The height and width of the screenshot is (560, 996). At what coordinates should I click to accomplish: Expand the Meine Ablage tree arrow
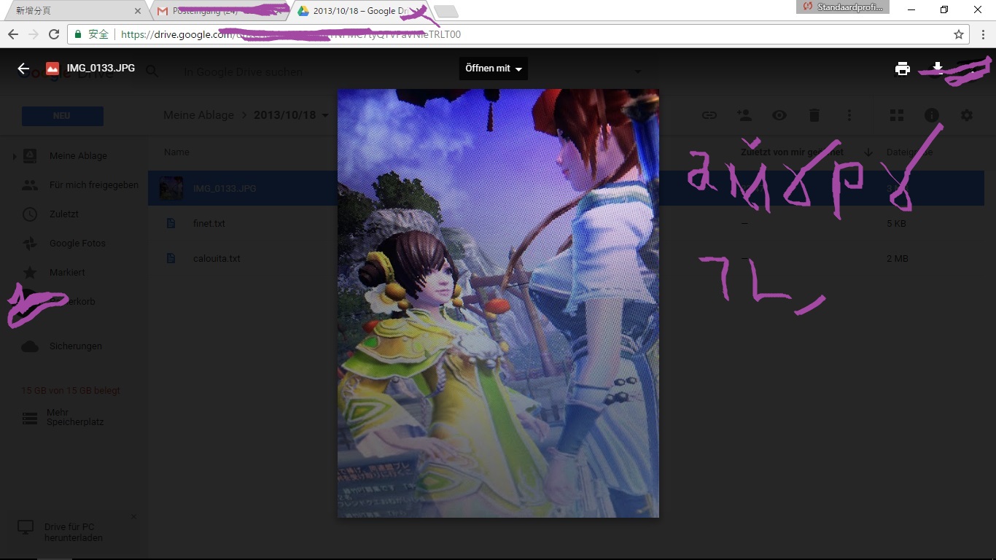click(14, 156)
